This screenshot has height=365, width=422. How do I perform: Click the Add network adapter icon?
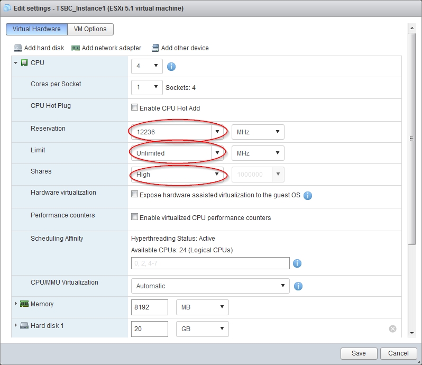click(x=76, y=48)
